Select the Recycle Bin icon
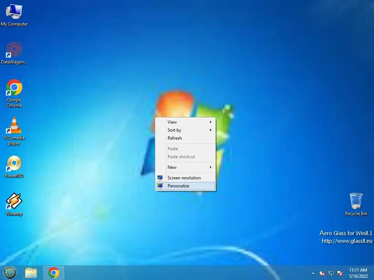This screenshot has height=280, width=374. pos(356,204)
